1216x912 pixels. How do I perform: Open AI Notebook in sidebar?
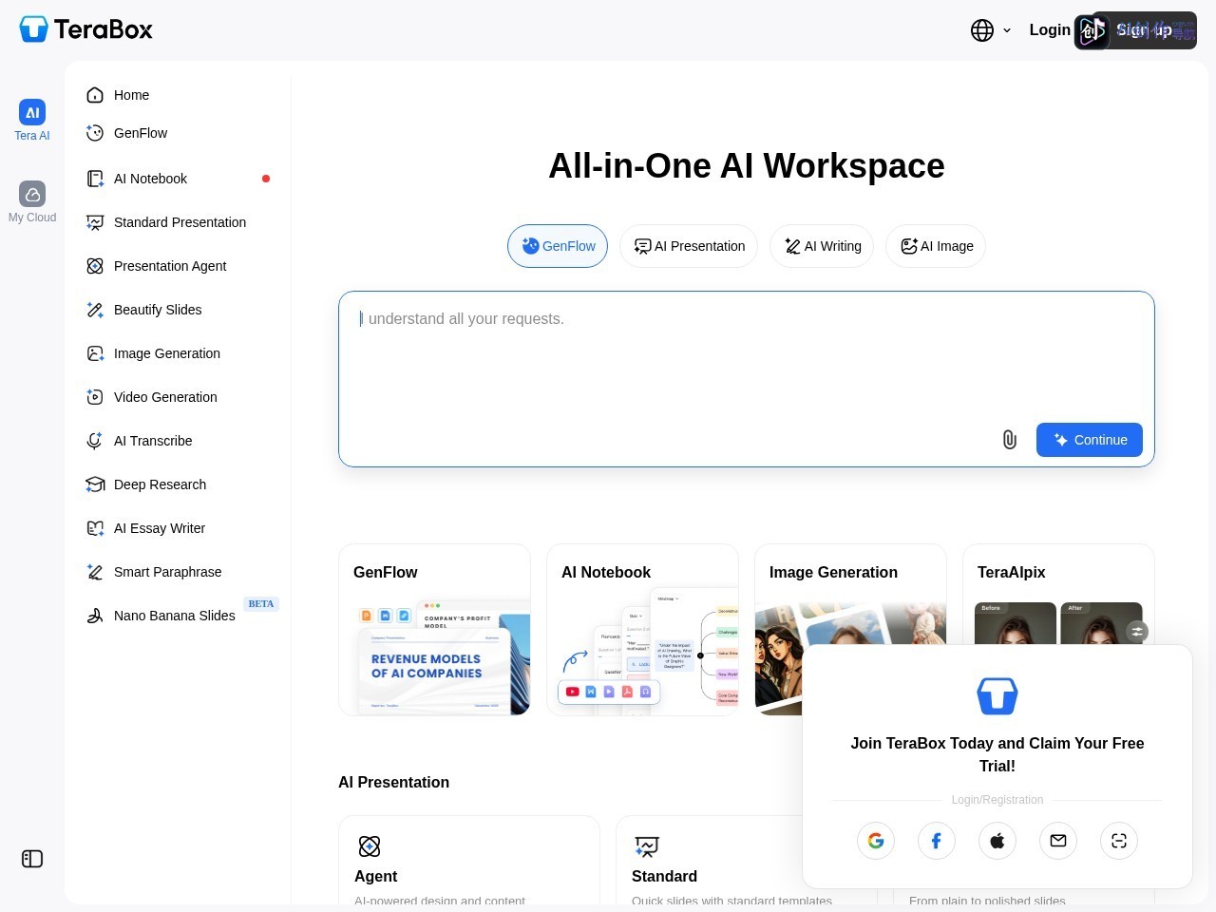178,179
